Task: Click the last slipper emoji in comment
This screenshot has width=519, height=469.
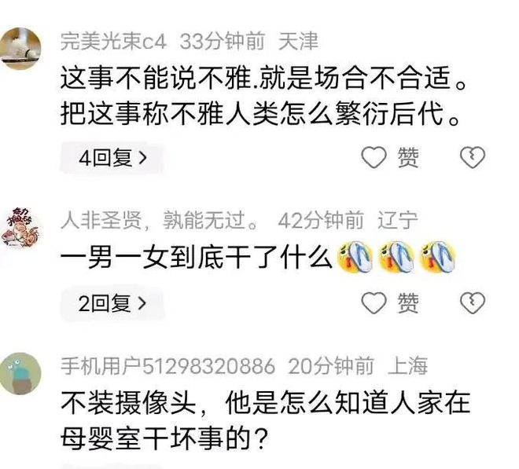Action: coord(437,258)
